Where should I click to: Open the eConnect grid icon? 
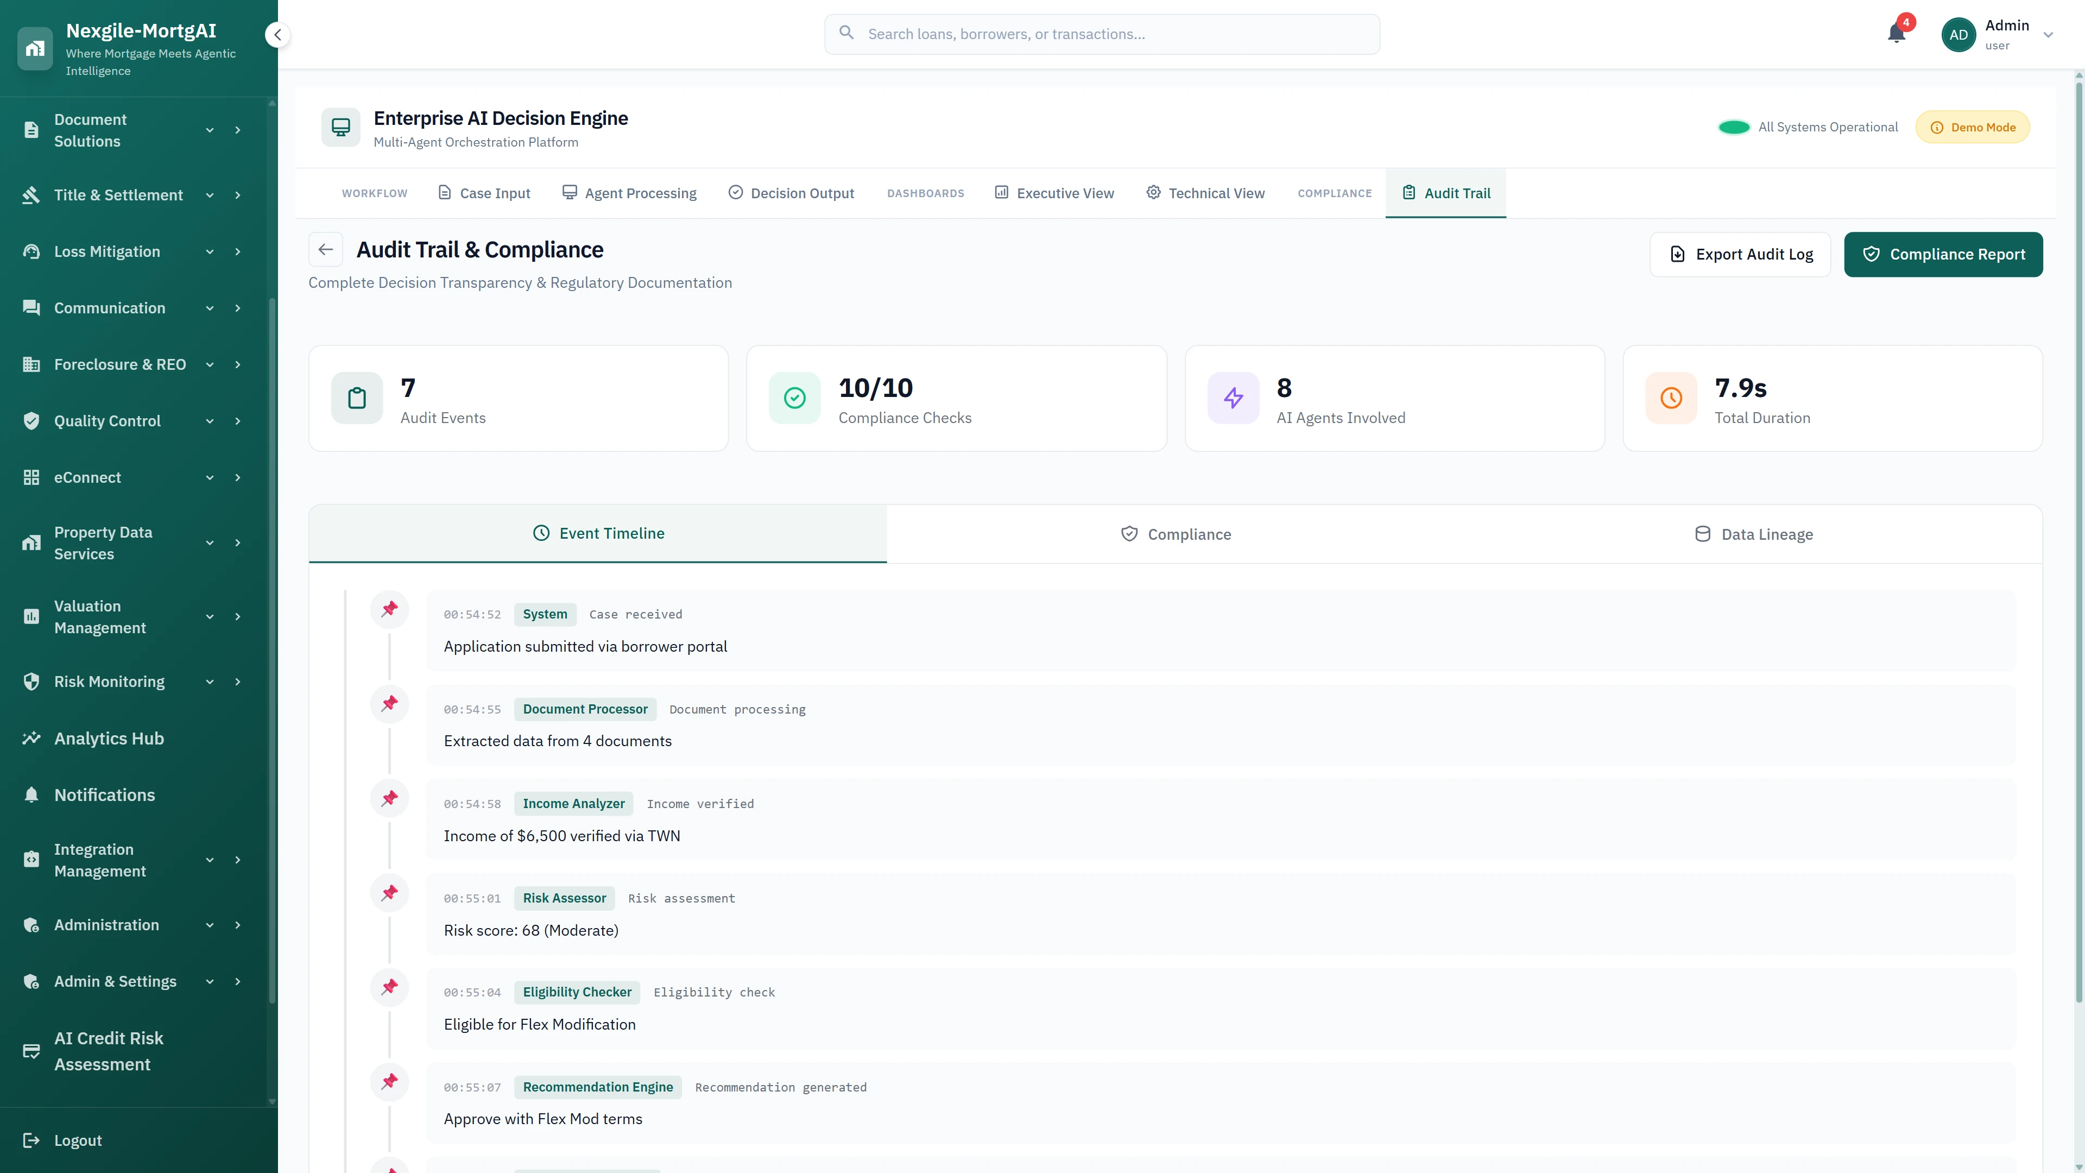click(31, 477)
